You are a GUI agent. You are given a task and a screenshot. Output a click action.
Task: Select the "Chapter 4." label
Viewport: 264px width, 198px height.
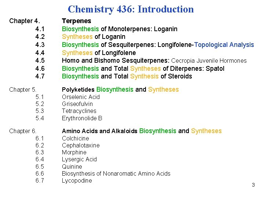coord(25,21)
